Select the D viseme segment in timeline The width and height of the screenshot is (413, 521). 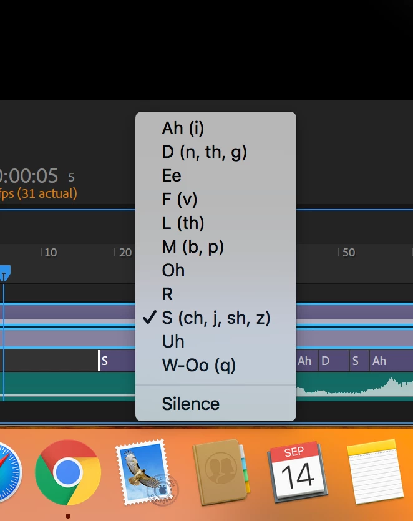coord(334,361)
